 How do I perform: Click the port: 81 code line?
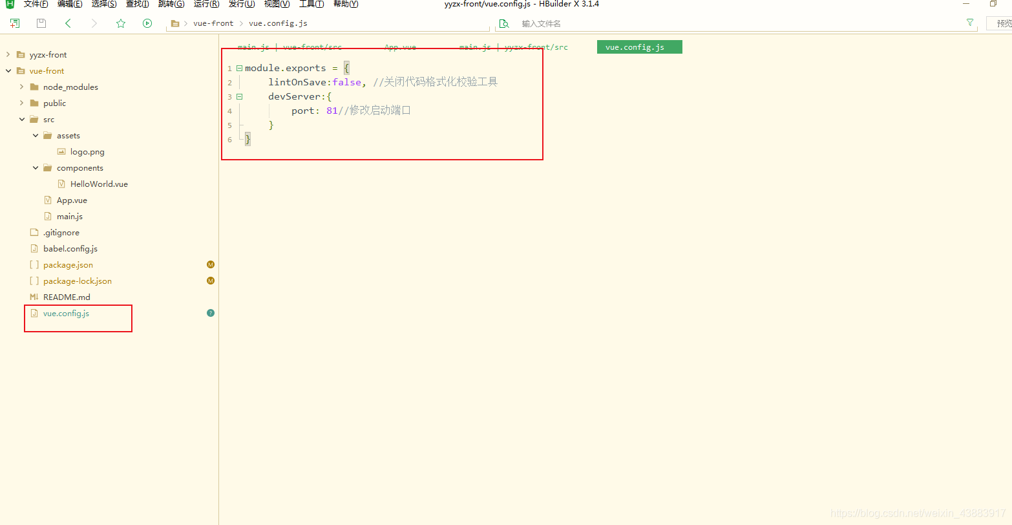[x=351, y=111]
